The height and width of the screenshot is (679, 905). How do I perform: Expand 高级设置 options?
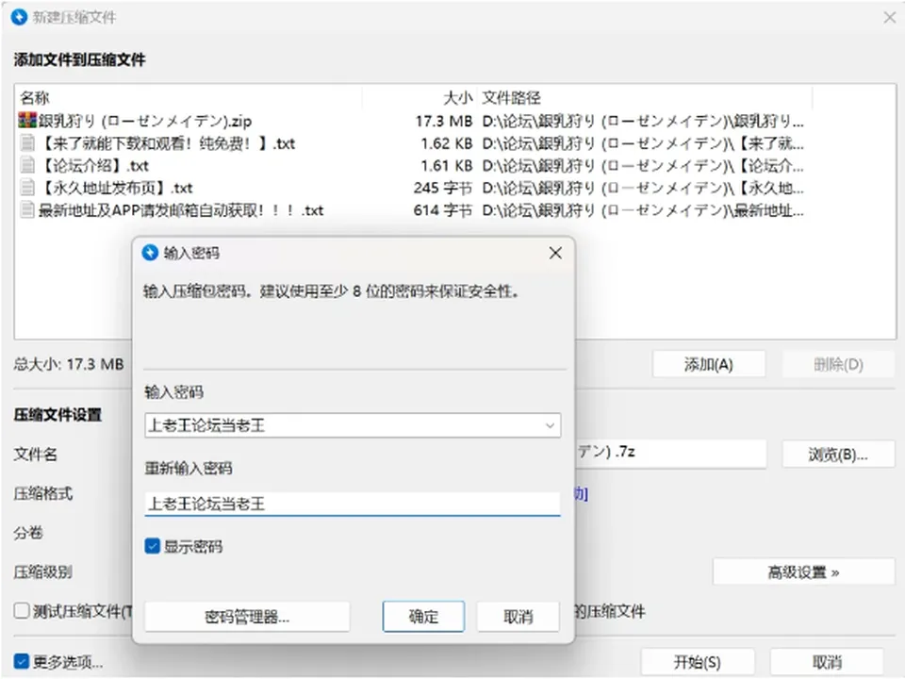pos(803,572)
